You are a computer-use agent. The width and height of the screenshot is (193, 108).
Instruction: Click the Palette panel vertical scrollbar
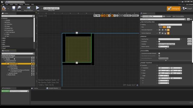point(34,30)
